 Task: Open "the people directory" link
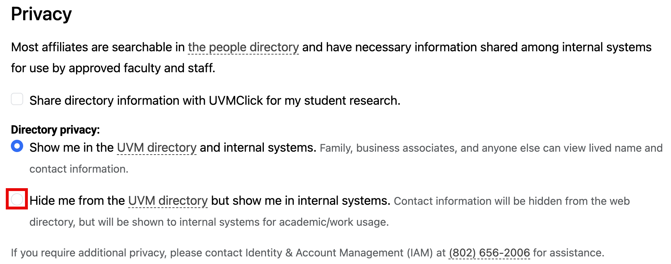pyautogui.click(x=243, y=47)
